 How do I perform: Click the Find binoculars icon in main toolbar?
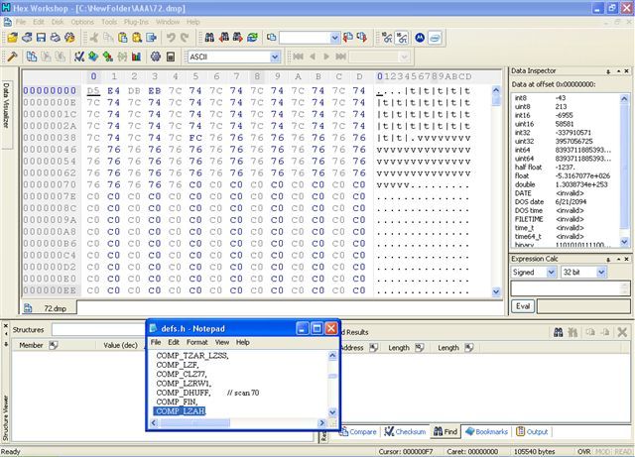point(208,37)
